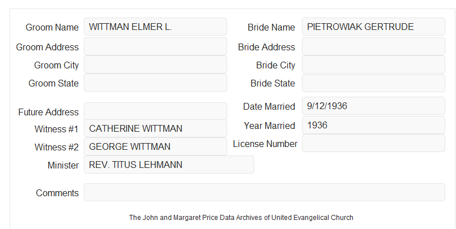Select the Year Married field with 1936
The height and width of the screenshot is (229, 456).
(x=373, y=125)
